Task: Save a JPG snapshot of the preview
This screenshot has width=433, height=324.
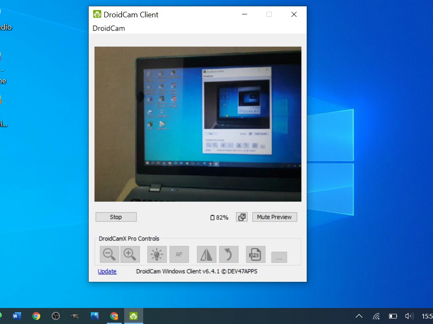Action: [256, 254]
